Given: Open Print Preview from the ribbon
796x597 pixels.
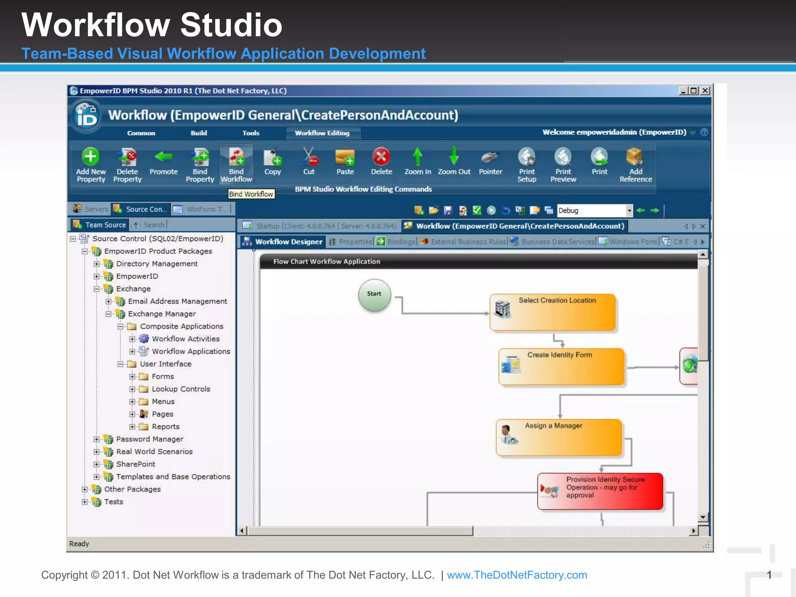Looking at the screenshot, I should (x=563, y=157).
